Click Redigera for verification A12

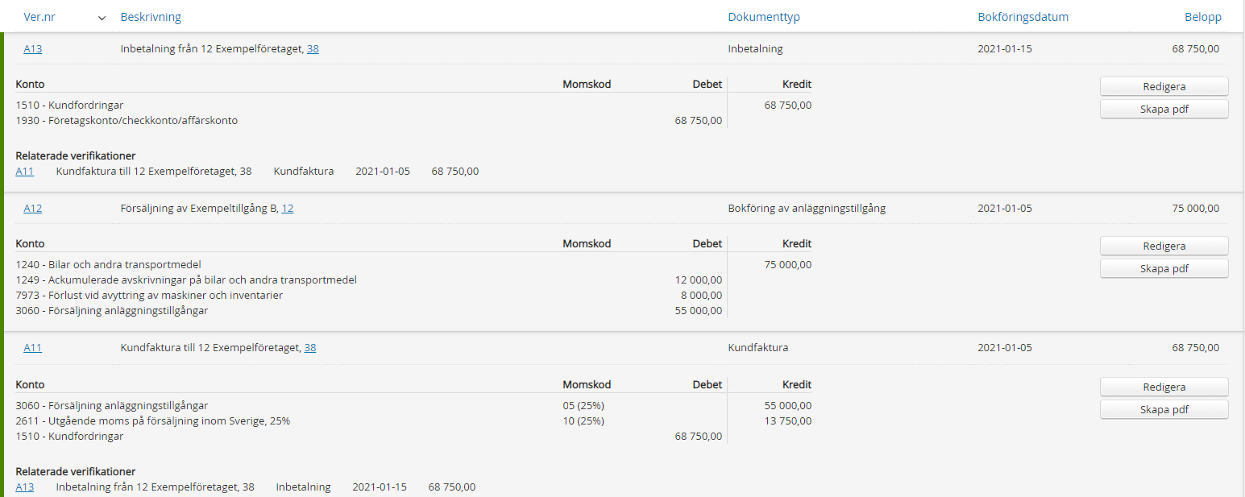point(1164,246)
